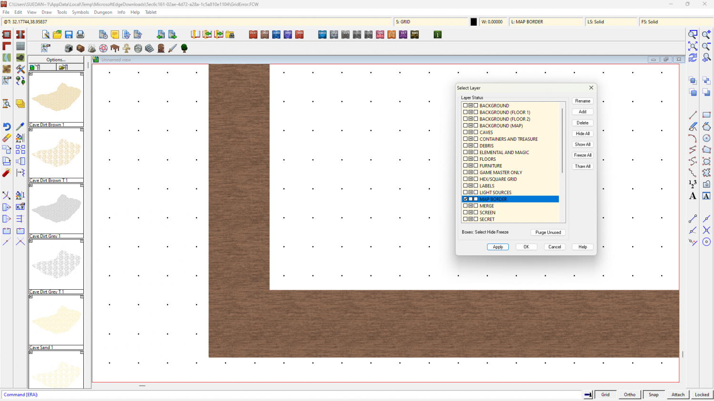
Task: Select the door symbol catalog icon
Action: coord(161,49)
